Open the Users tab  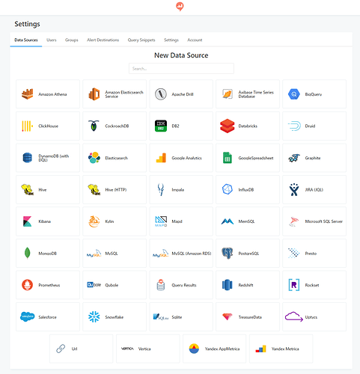pyautogui.click(x=52, y=40)
